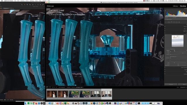
Task: Open the Settings menu
Action: (32, 1)
